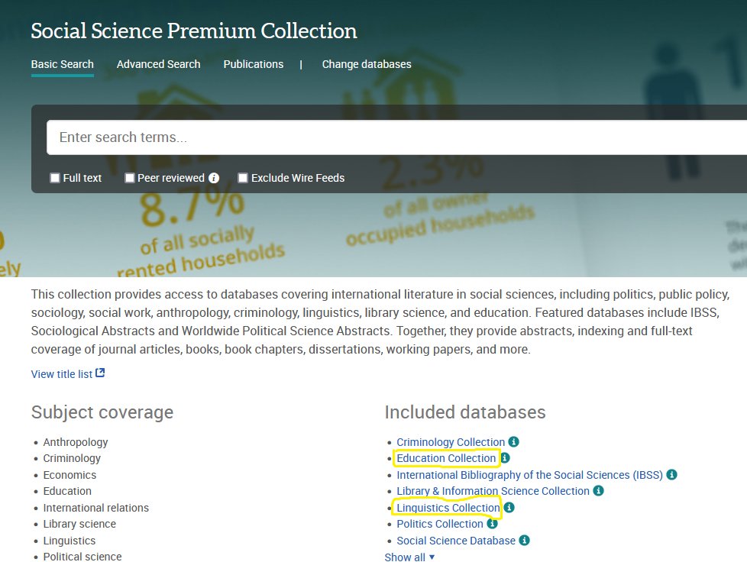Click the Included databases heading
Screen dimensions: 747x562
[x=465, y=412]
